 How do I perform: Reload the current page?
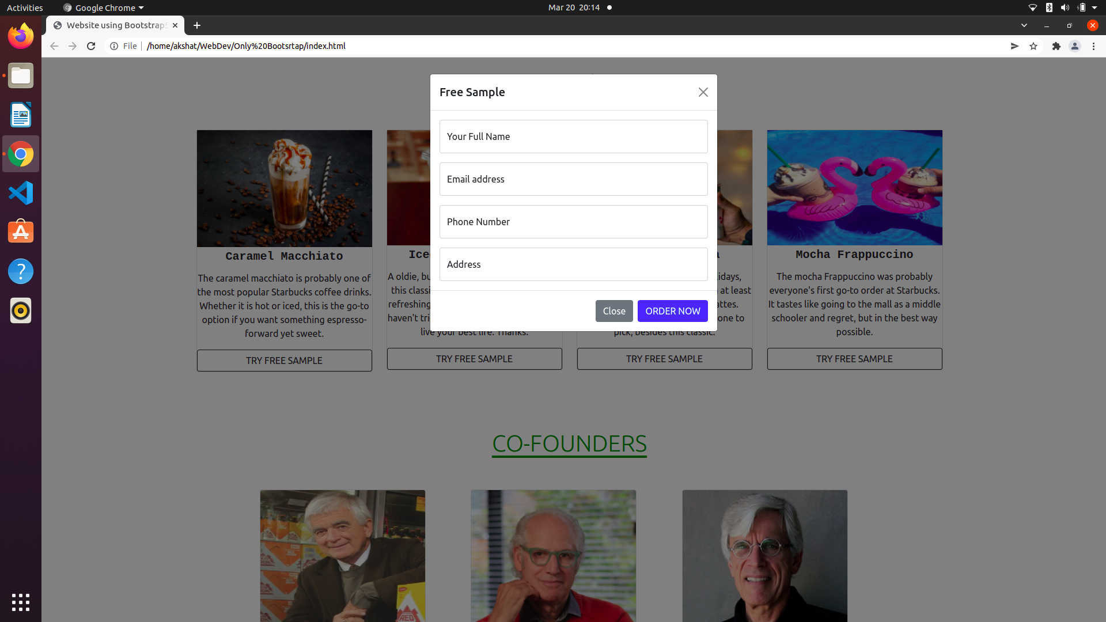pyautogui.click(x=91, y=46)
